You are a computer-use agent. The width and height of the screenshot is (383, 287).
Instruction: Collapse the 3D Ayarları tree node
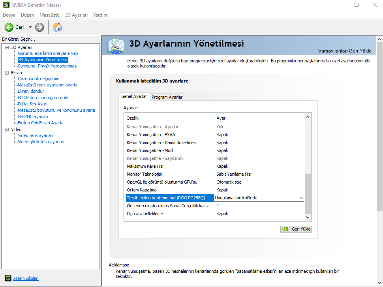click(x=7, y=47)
